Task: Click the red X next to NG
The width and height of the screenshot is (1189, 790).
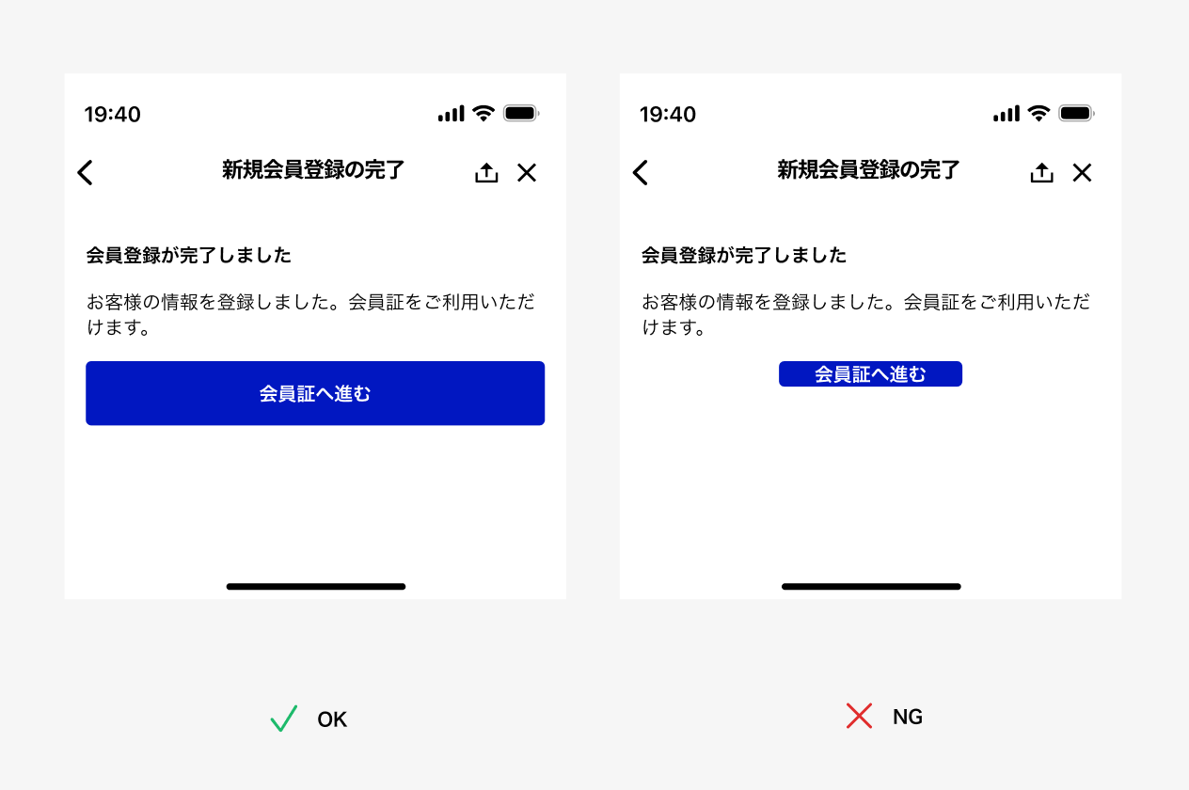Action: click(x=859, y=716)
